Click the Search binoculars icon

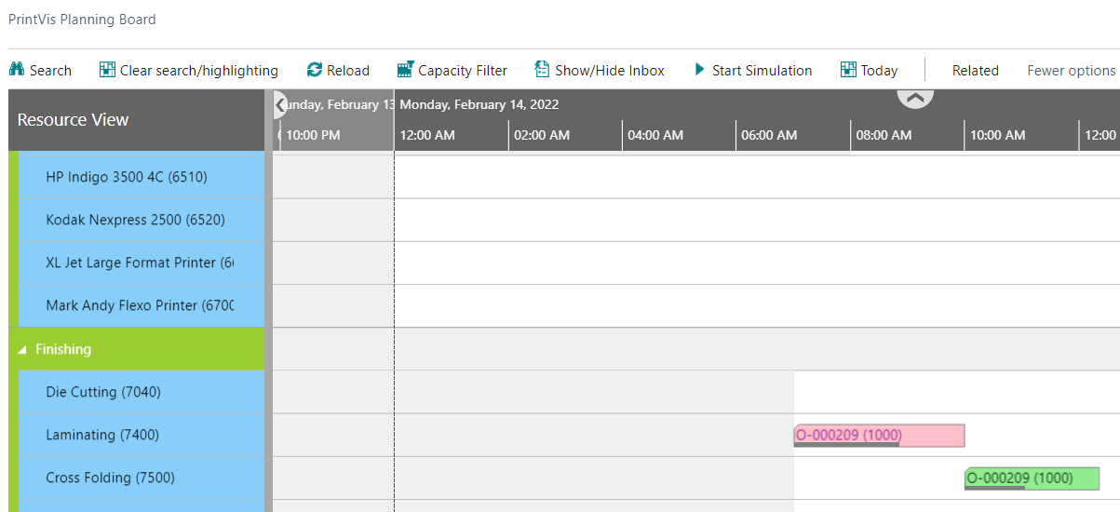pos(16,70)
